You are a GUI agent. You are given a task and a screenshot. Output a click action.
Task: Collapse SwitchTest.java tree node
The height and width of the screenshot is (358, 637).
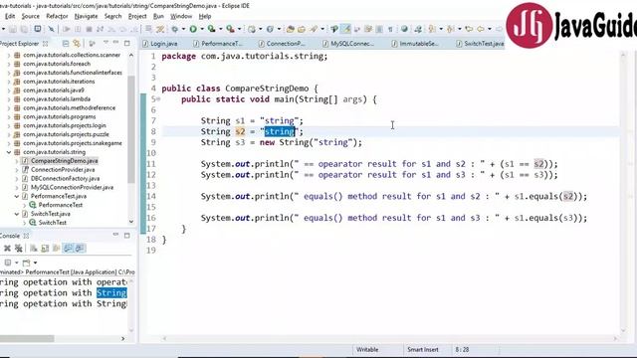(17, 214)
